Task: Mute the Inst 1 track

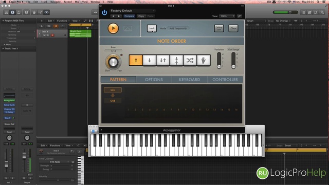Action: click(44, 35)
